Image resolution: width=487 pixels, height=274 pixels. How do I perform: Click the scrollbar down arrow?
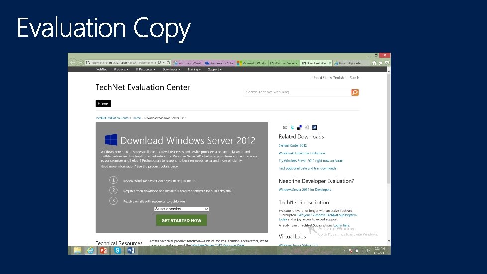pyautogui.click(x=389, y=241)
